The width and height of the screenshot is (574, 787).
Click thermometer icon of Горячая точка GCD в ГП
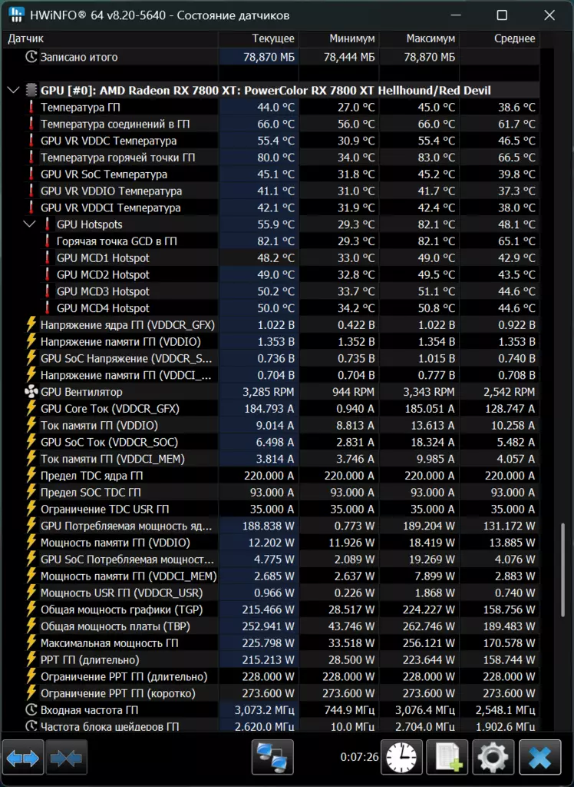tap(47, 241)
